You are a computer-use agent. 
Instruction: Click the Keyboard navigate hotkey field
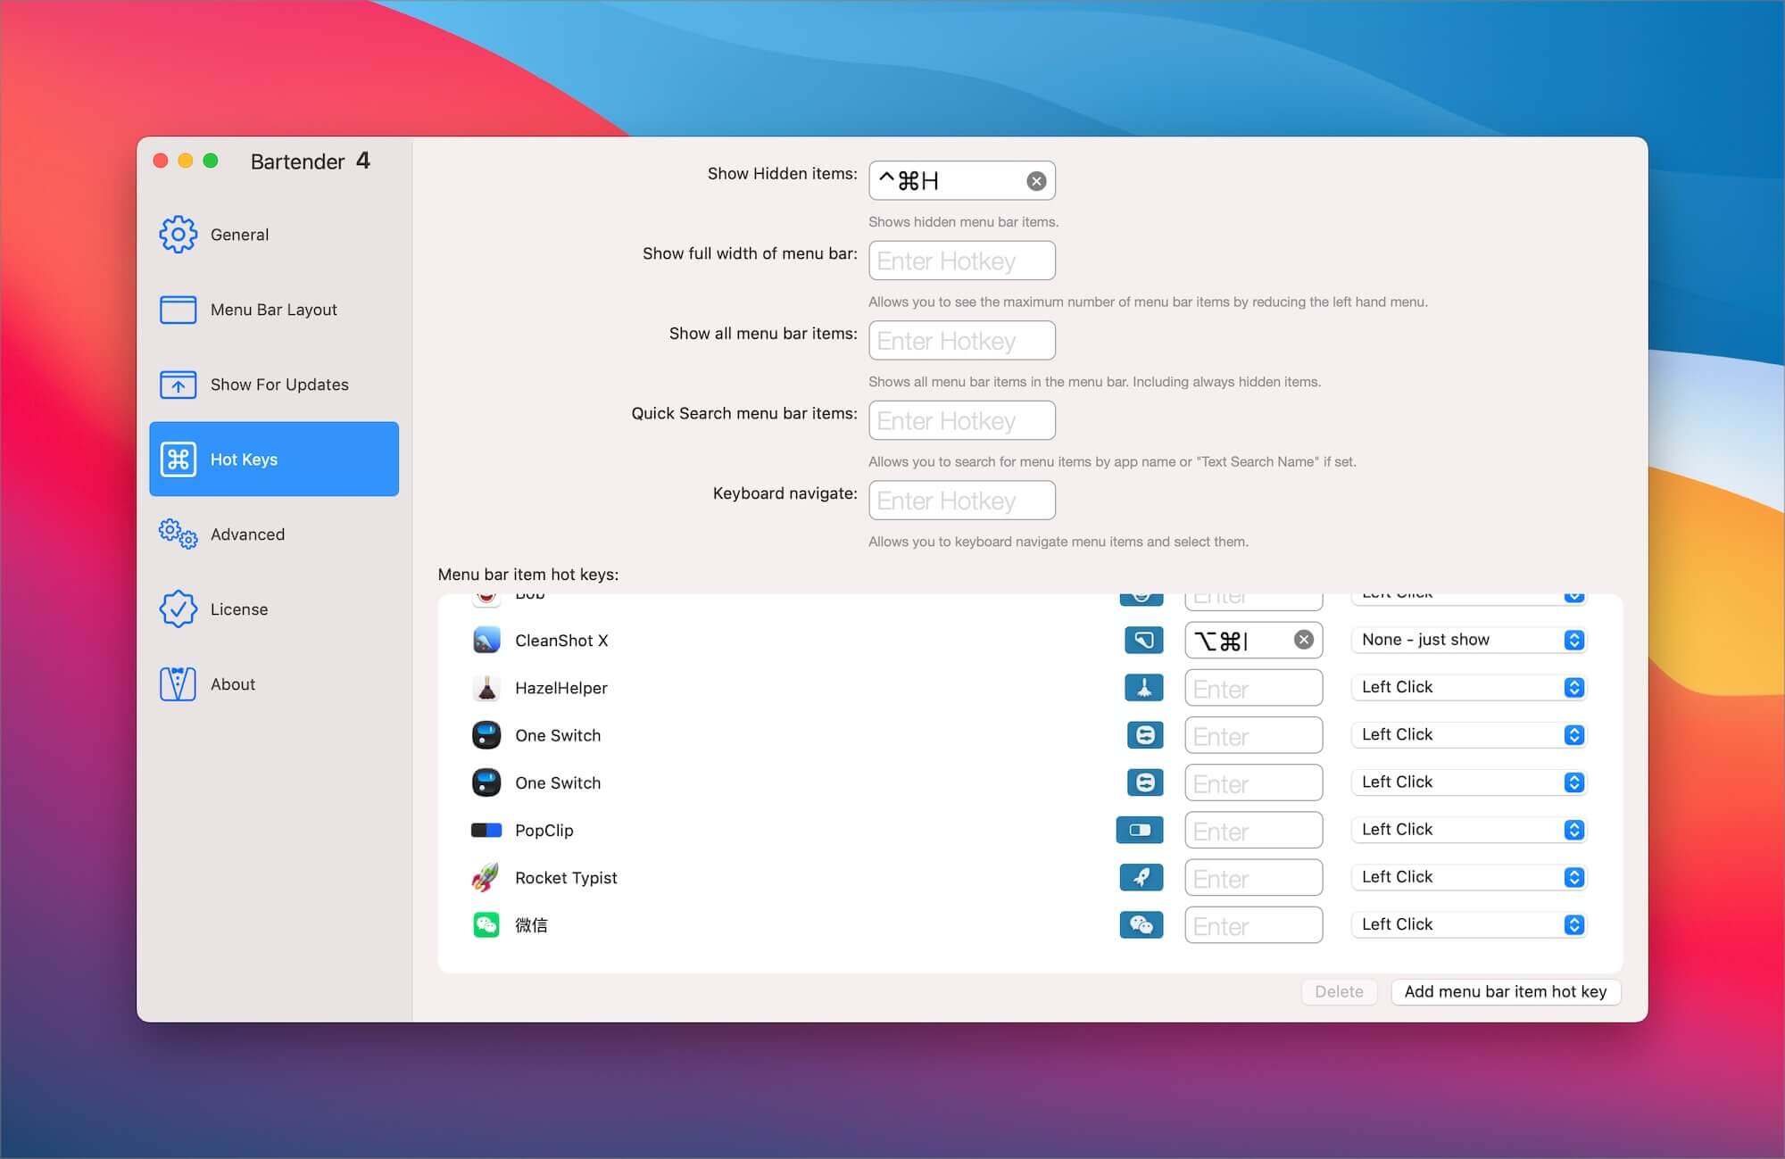point(961,501)
